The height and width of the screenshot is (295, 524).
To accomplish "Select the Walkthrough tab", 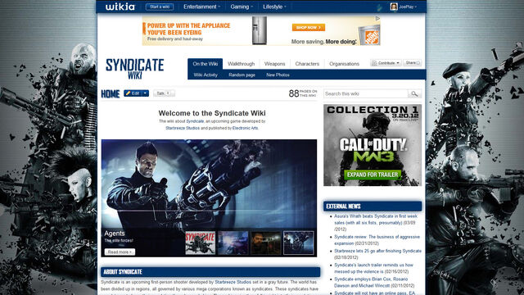I will pyautogui.click(x=241, y=64).
